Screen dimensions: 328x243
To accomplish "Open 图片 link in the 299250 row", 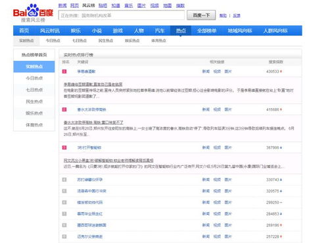I will (228, 202).
